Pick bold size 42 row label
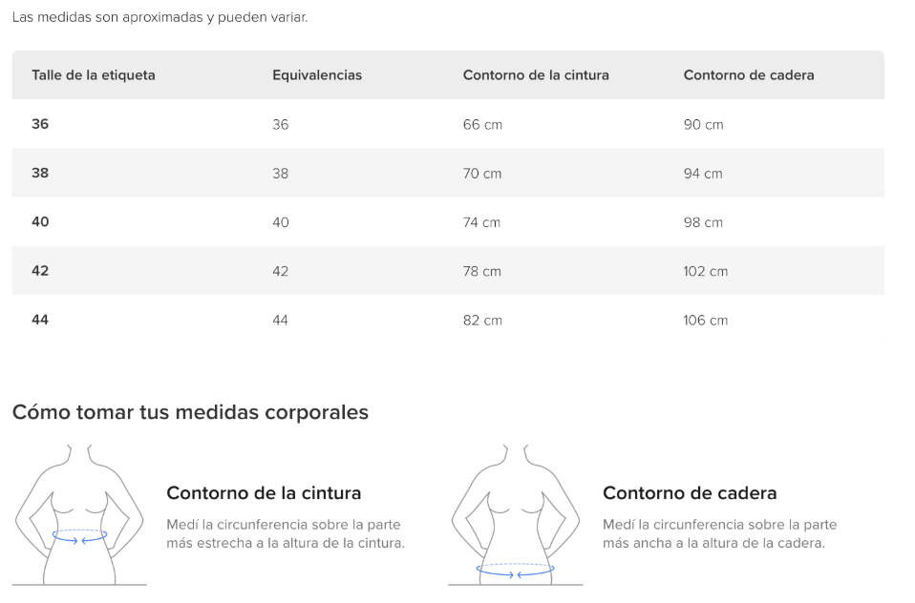The image size is (915, 603). (x=40, y=271)
